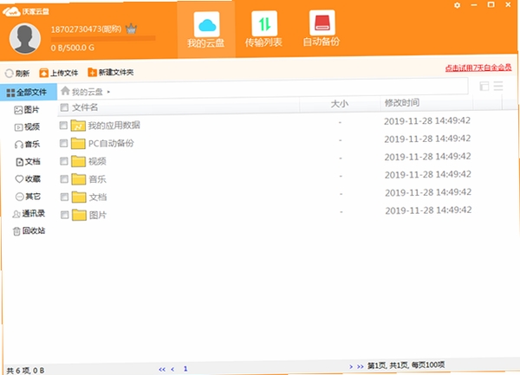This screenshot has width=520, height=375.
Task: Refresh the file list with 刷新
Action: [17, 73]
